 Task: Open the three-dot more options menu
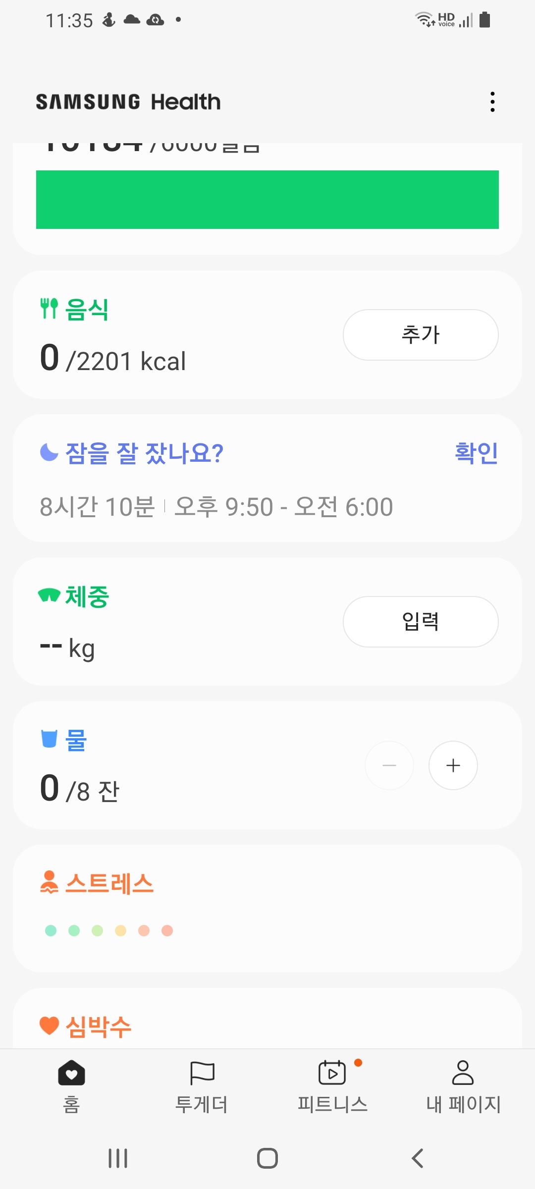point(492,102)
